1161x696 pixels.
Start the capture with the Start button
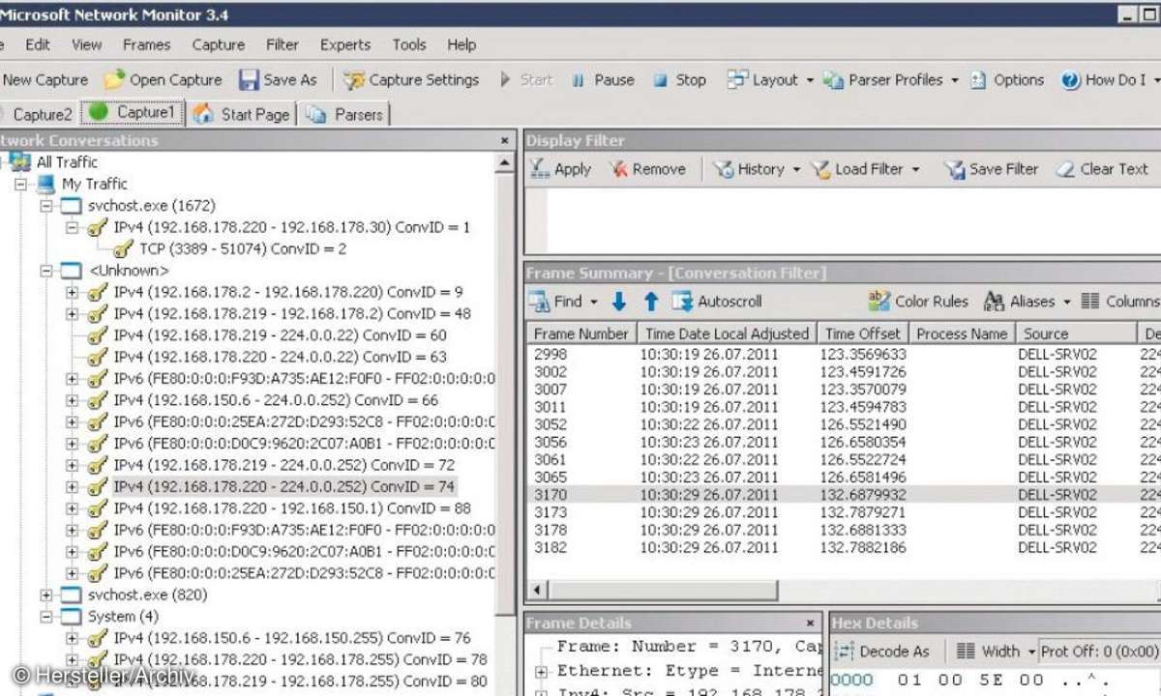(x=526, y=80)
